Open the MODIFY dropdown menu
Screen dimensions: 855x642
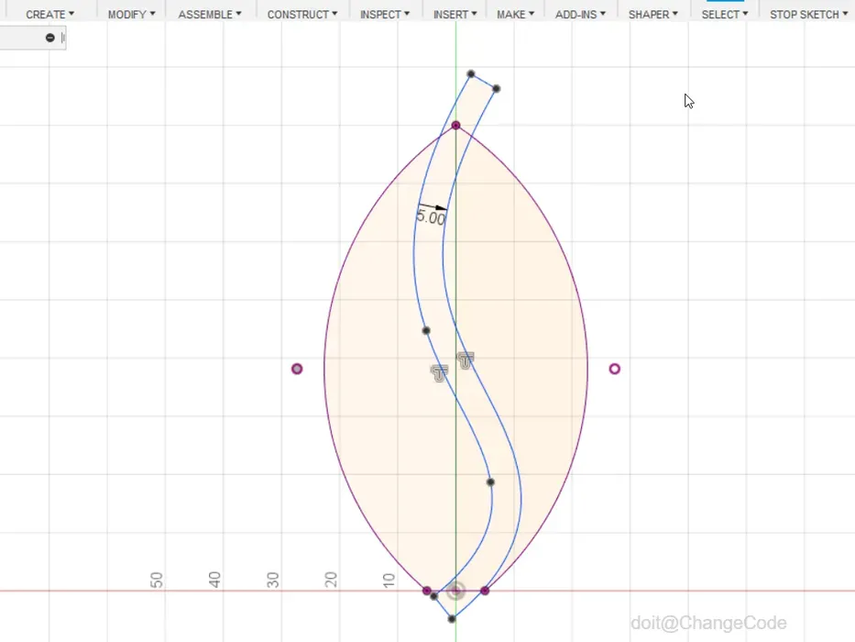(x=131, y=14)
